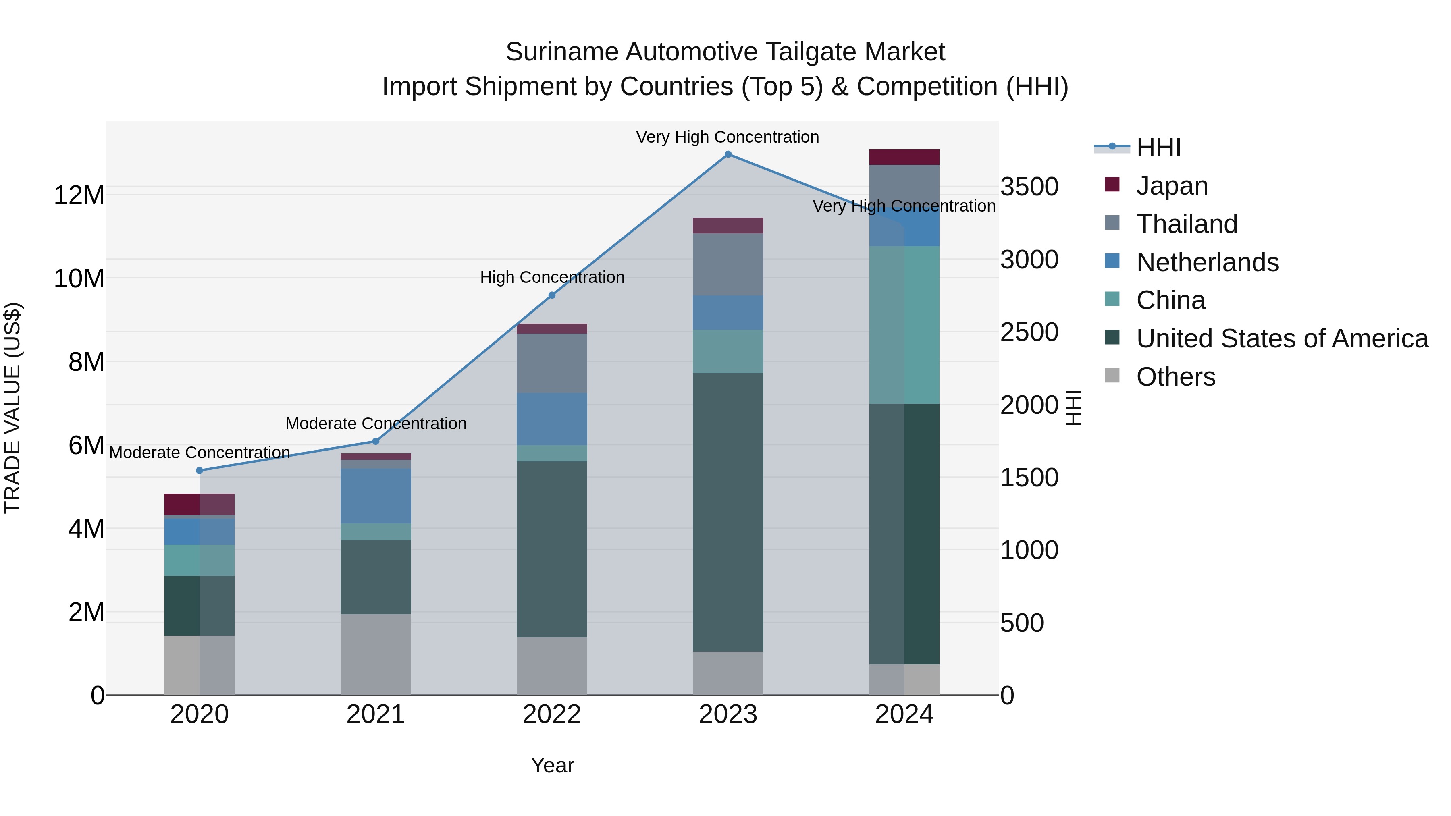Click the 2020 Others bar segment

click(200, 666)
